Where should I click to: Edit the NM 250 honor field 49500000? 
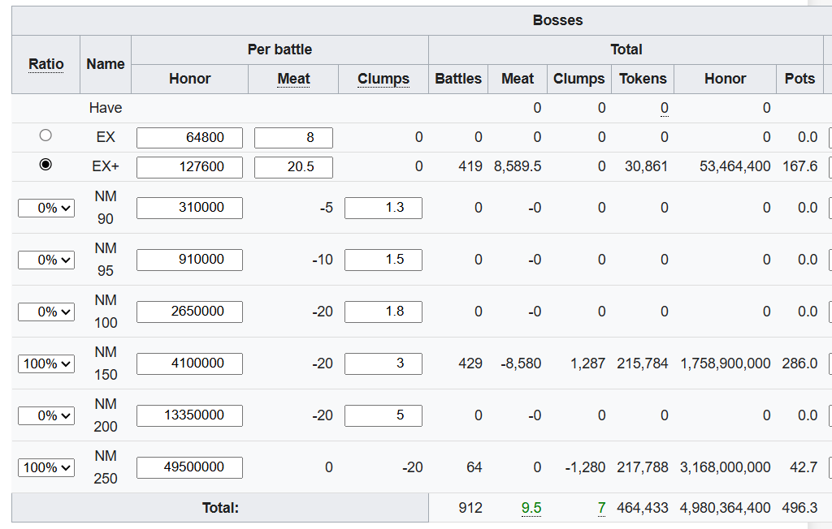[x=189, y=467]
